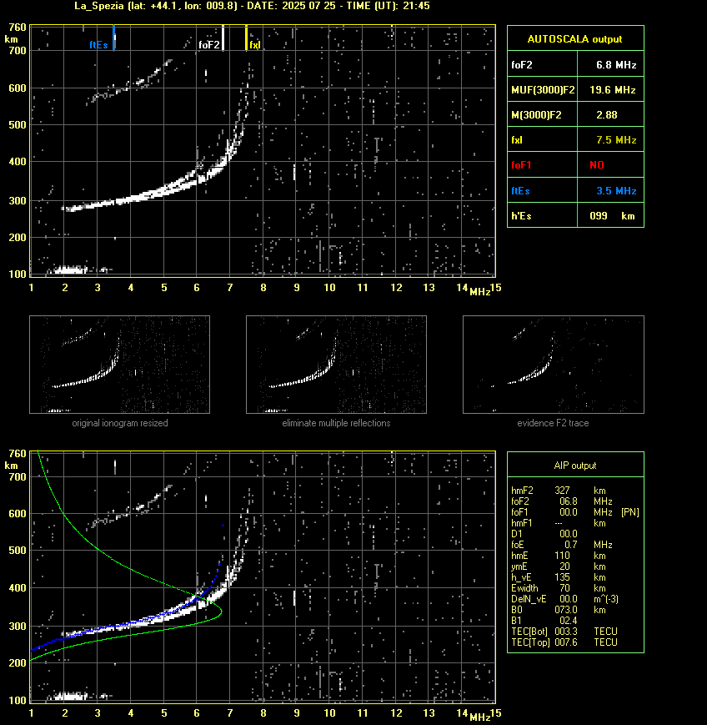Select the TEC[Top] value '007.6'
707x725 pixels.
click(x=566, y=642)
